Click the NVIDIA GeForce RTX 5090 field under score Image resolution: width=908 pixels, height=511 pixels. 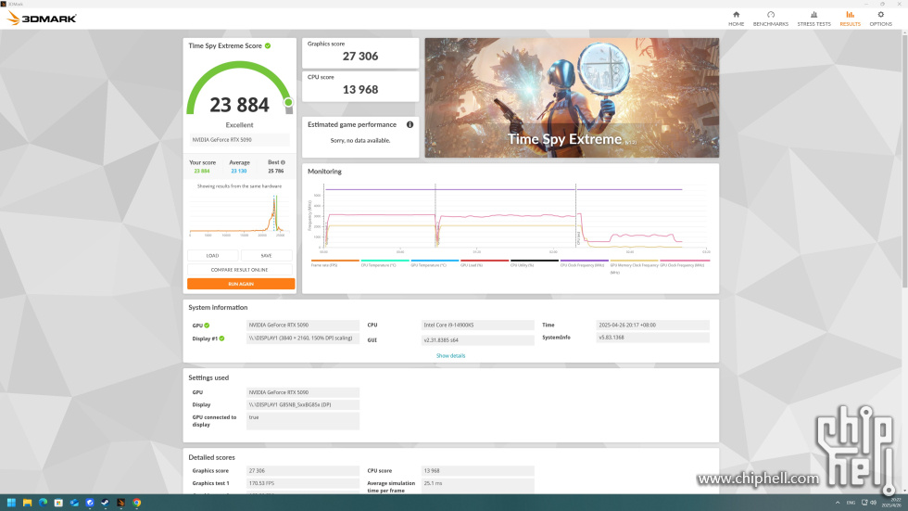pyautogui.click(x=239, y=140)
